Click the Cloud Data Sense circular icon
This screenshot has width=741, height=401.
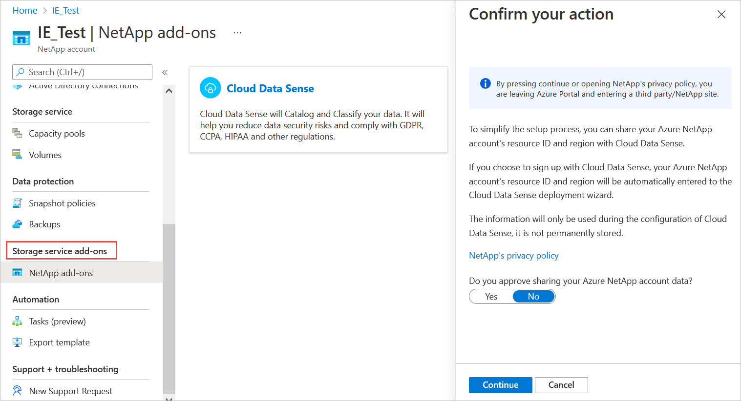tap(211, 88)
